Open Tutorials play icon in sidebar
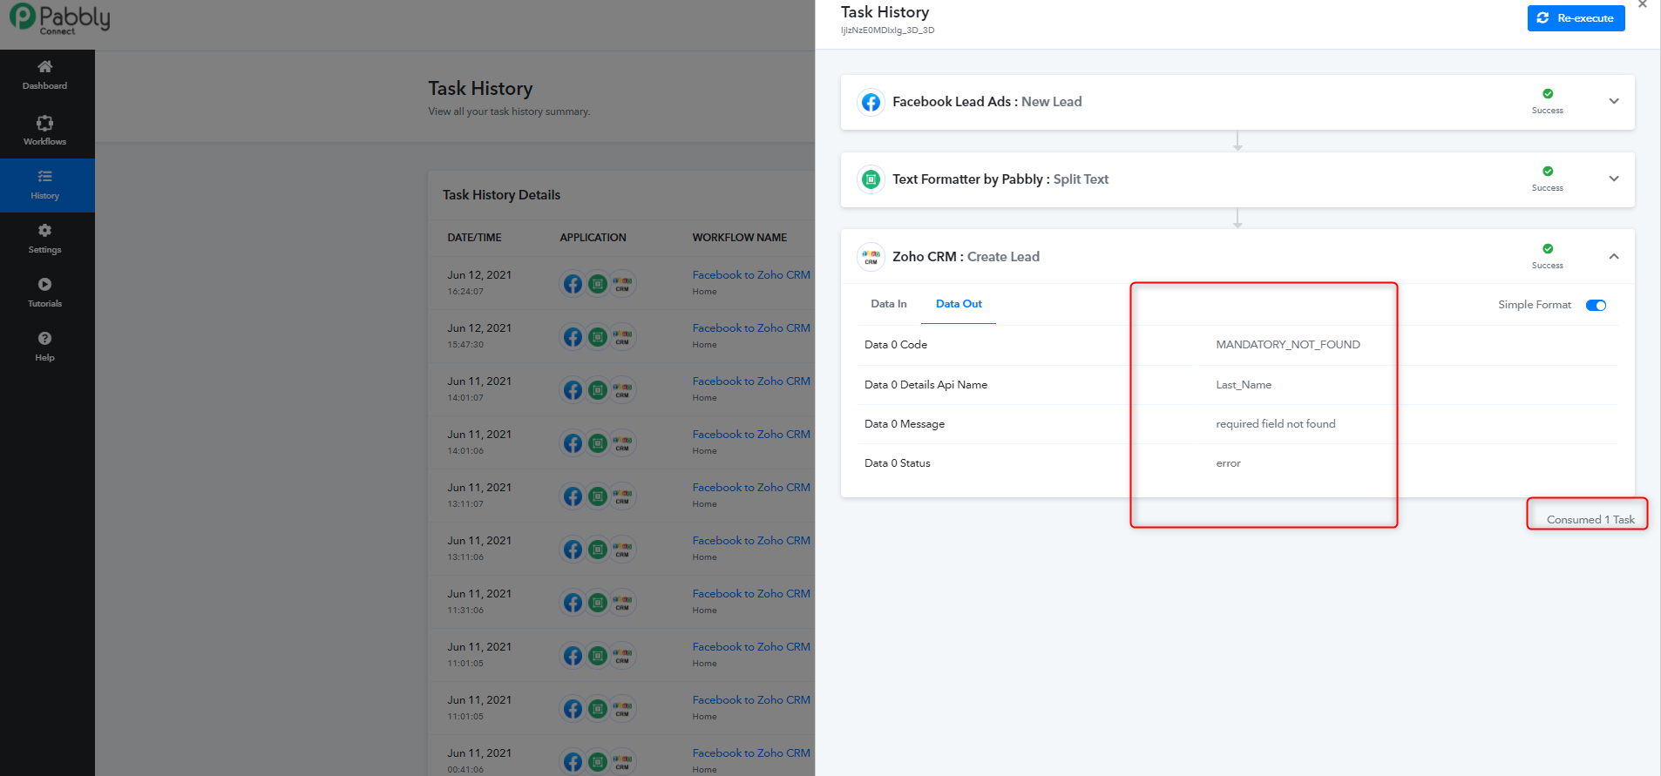This screenshot has width=1661, height=776. (44, 285)
